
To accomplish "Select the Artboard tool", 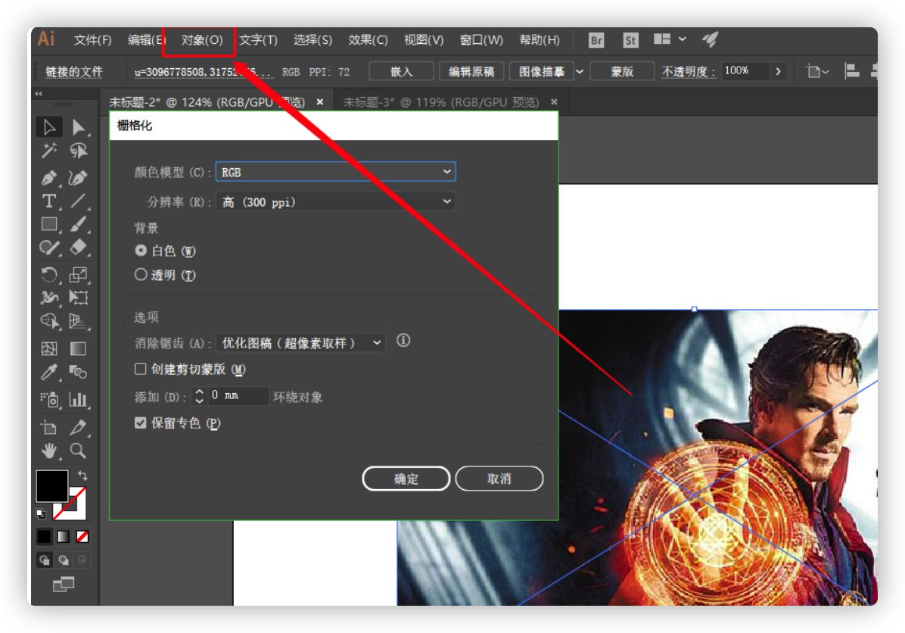I will (49, 427).
